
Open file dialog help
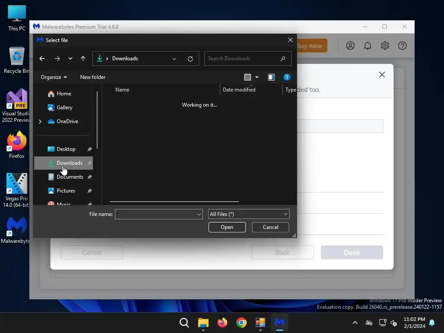coord(287,77)
